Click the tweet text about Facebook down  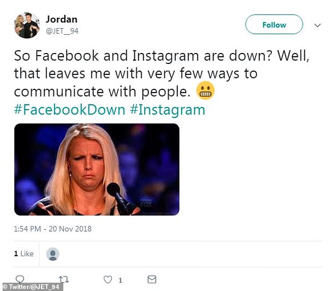(161, 74)
